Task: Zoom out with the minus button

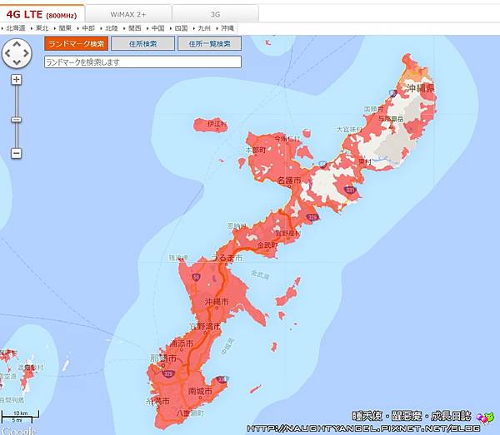Action: 17,153
